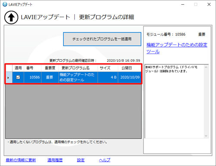The height and width of the screenshot is (166, 216).
Task: Select the size cell 4 B
Action: click(x=108, y=77)
